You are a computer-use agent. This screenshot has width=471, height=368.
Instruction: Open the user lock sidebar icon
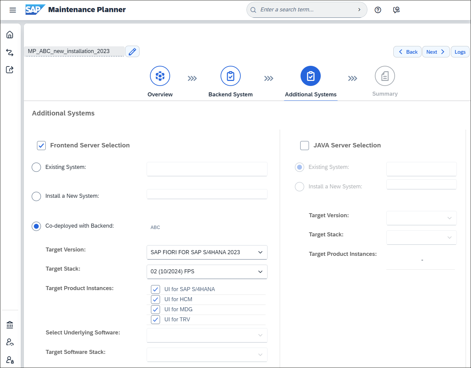coord(10,360)
